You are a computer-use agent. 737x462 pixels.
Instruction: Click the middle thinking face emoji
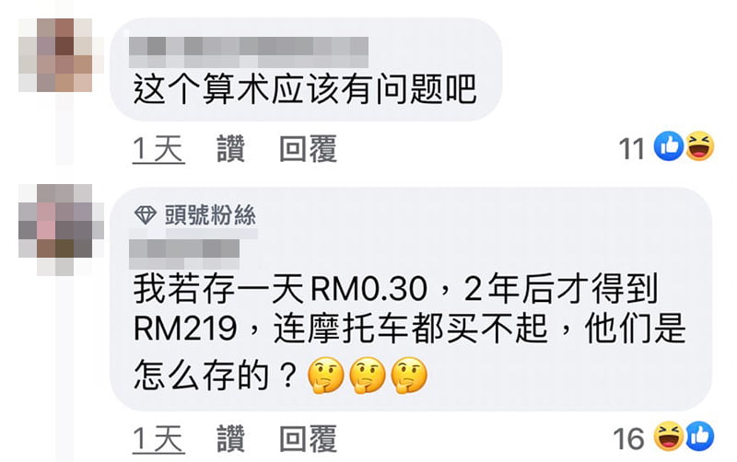[x=368, y=375]
